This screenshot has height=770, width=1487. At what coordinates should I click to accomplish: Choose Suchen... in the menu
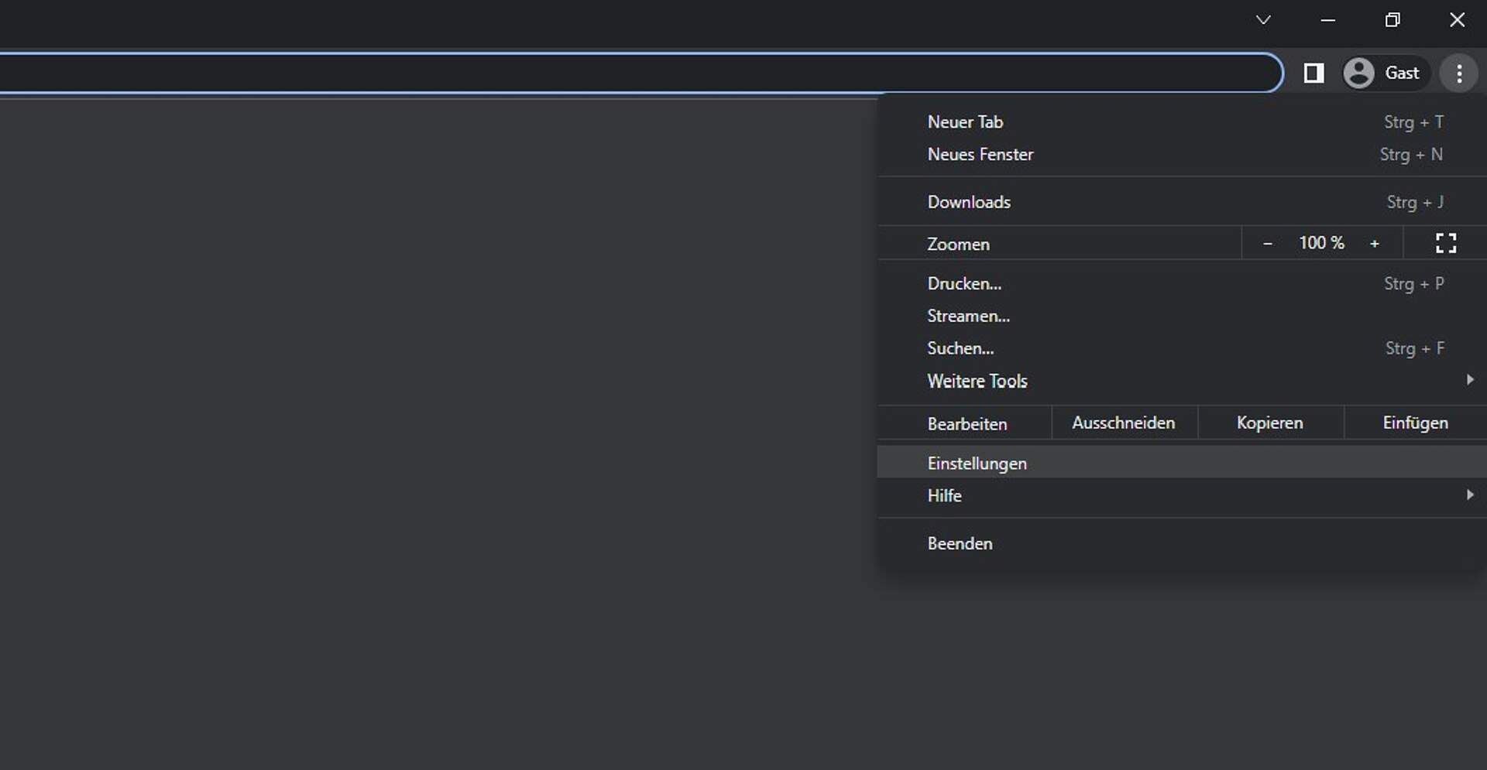[x=960, y=349]
